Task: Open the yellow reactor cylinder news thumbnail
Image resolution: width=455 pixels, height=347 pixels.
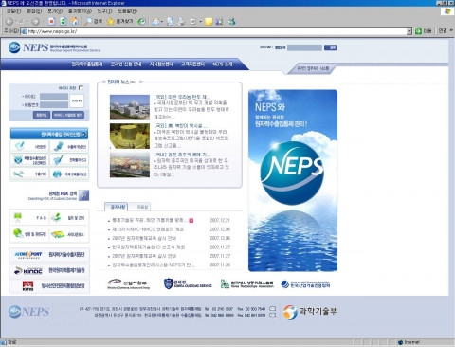Action: pos(130,137)
